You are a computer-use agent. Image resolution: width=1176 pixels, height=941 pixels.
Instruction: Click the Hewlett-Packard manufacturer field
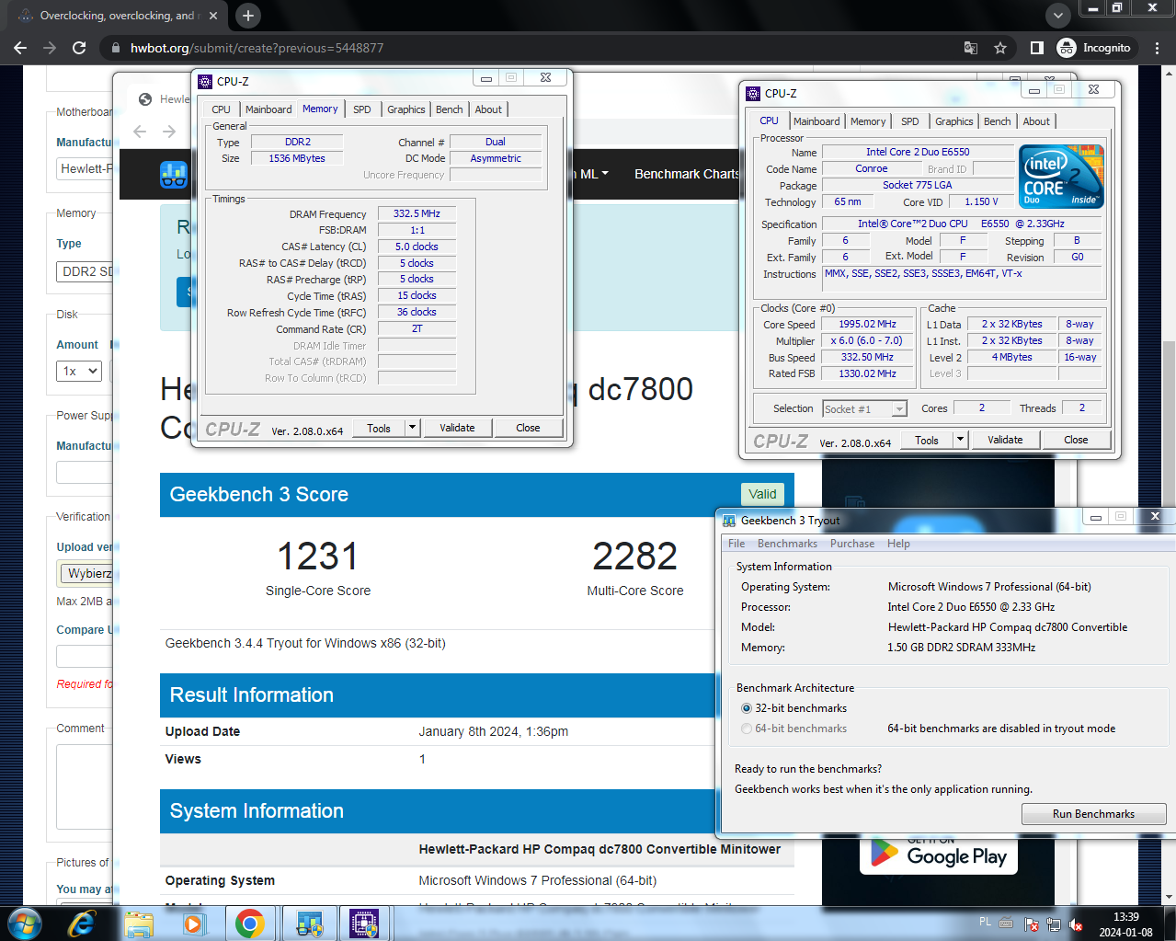(x=85, y=168)
